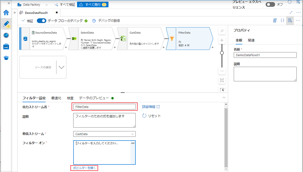
Task: Click settings panel scrollbar up arrow
Action: (x=226, y=104)
